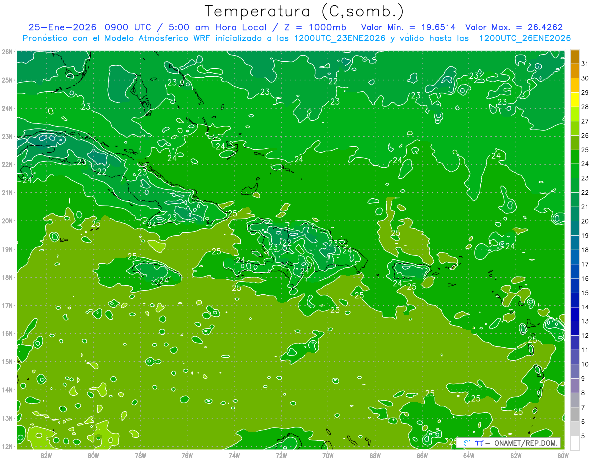598x462 pixels.
Task: Click latitude axis label "18N"
Action: (x=7, y=277)
